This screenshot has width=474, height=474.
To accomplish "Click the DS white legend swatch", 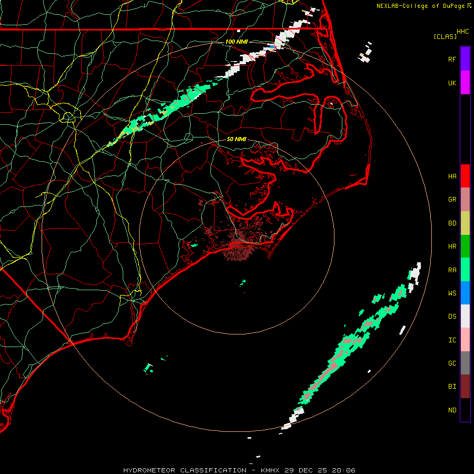I will click(465, 316).
